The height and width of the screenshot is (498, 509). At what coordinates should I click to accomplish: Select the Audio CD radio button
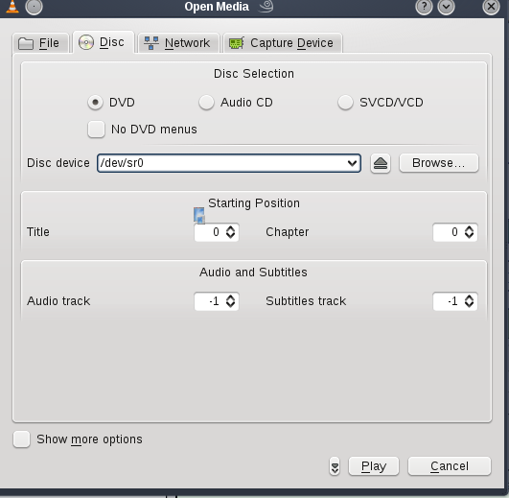pyautogui.click(x=206, y=103)
